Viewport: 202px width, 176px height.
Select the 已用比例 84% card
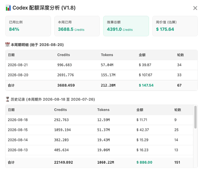pyautogui.click(x=28, y=26)
